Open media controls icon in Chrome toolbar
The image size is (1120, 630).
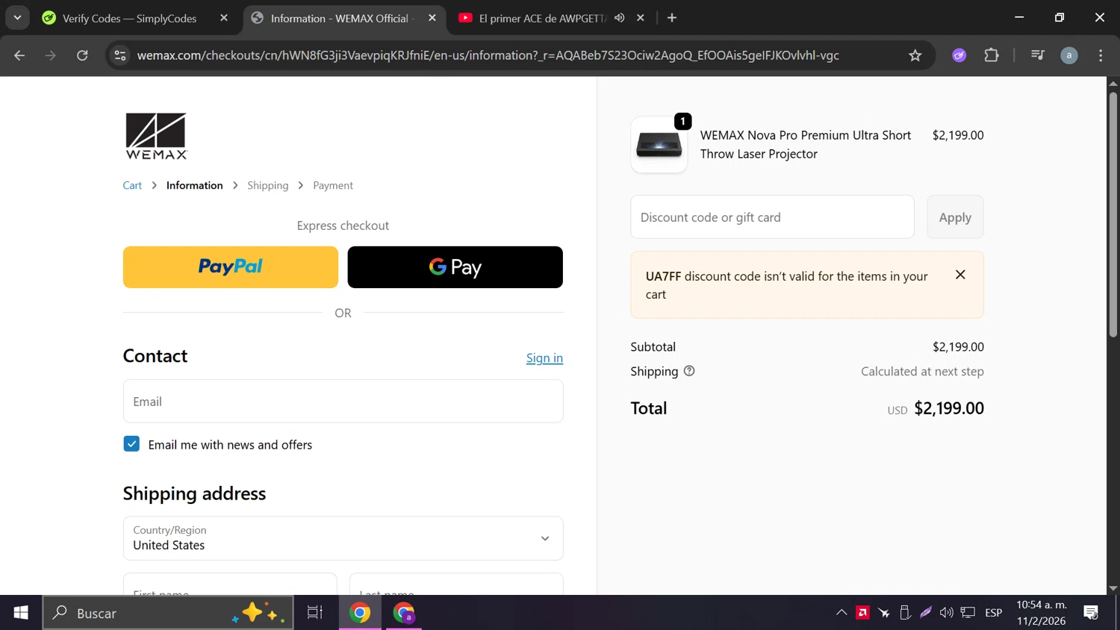coord(1038,55)
